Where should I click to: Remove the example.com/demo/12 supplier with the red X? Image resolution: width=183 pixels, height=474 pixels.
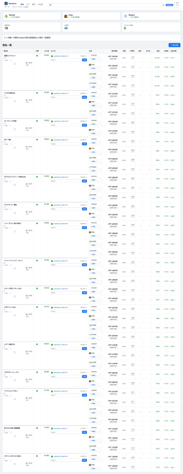86,121
